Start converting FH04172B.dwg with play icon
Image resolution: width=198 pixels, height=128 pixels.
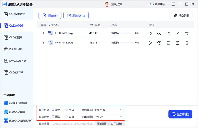pyautogui.click(x=150, y=33)
